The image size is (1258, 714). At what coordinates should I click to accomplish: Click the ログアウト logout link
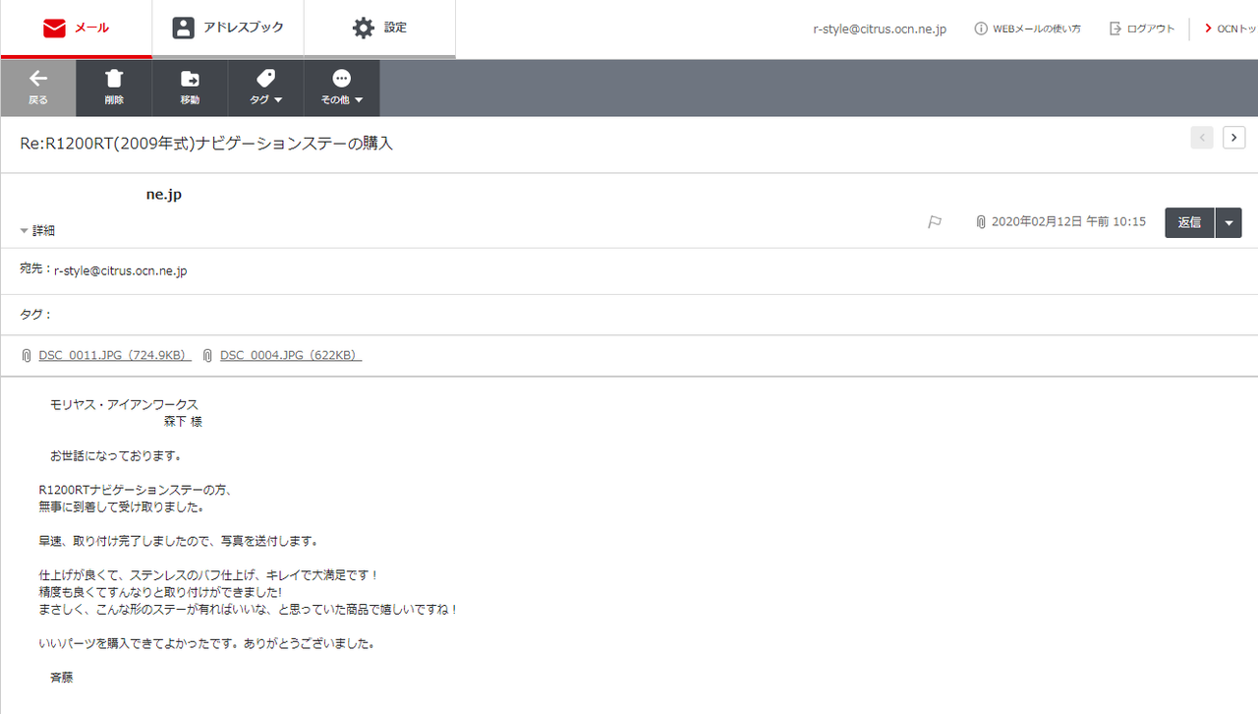pos(1142,29)
